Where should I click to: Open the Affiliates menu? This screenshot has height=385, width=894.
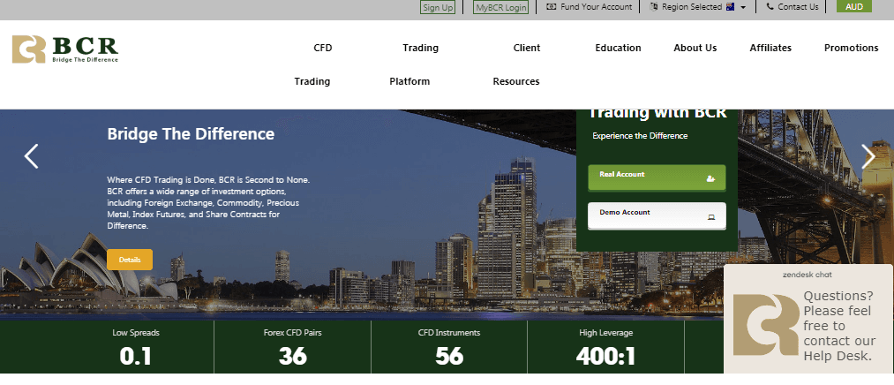coord(770,48)
